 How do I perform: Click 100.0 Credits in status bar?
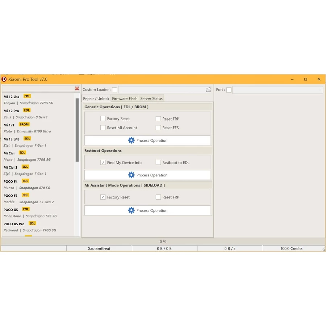(291, 248)
